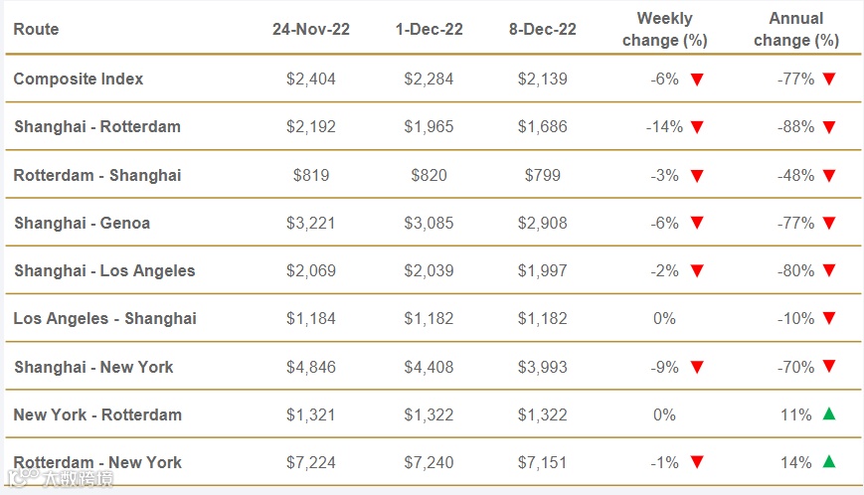This screenshot has width=864, height=495.
Task: Click red arrow beside Rotterdam - Shanghai -3%
Action: pos(697,176)
